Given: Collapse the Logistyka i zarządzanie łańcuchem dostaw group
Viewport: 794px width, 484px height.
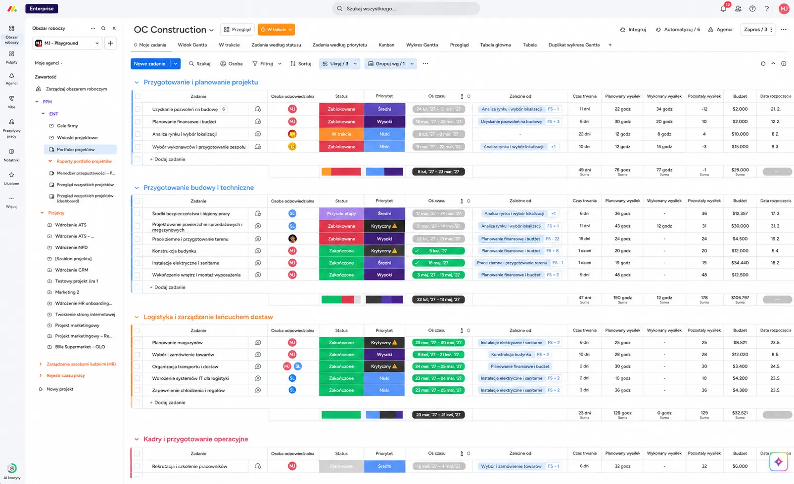Looking at the screenshot, I should click(137, 317).
